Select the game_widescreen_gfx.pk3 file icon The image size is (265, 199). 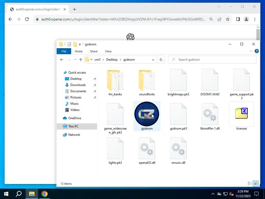pyautogui.click(x=115, y=114)
